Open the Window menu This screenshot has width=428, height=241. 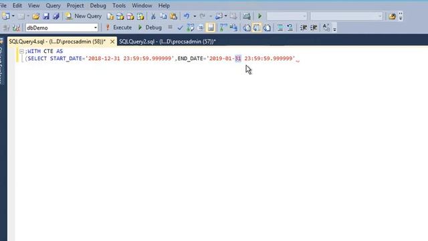tap(142, 5)
